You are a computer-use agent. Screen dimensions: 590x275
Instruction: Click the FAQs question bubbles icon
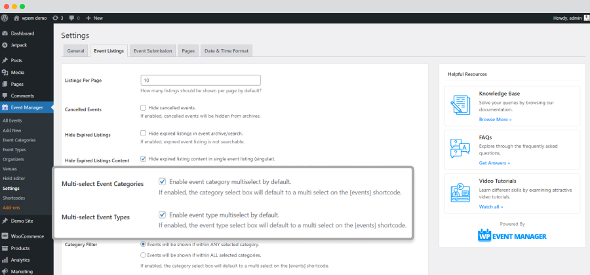pos(460,149)
